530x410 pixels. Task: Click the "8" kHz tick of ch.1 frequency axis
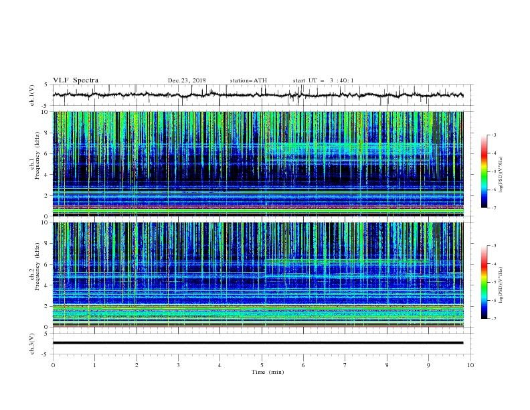click(x=47, y=133)
